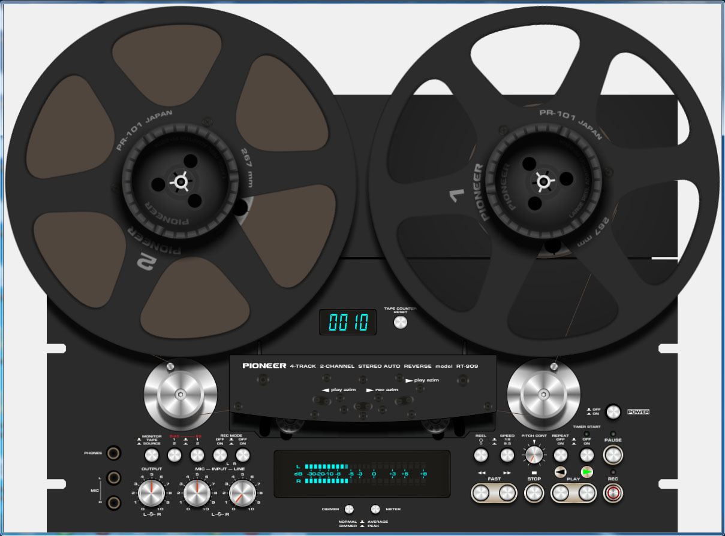Click the left tension arm roller
725x536 pixels.
(x=181, y=394)
